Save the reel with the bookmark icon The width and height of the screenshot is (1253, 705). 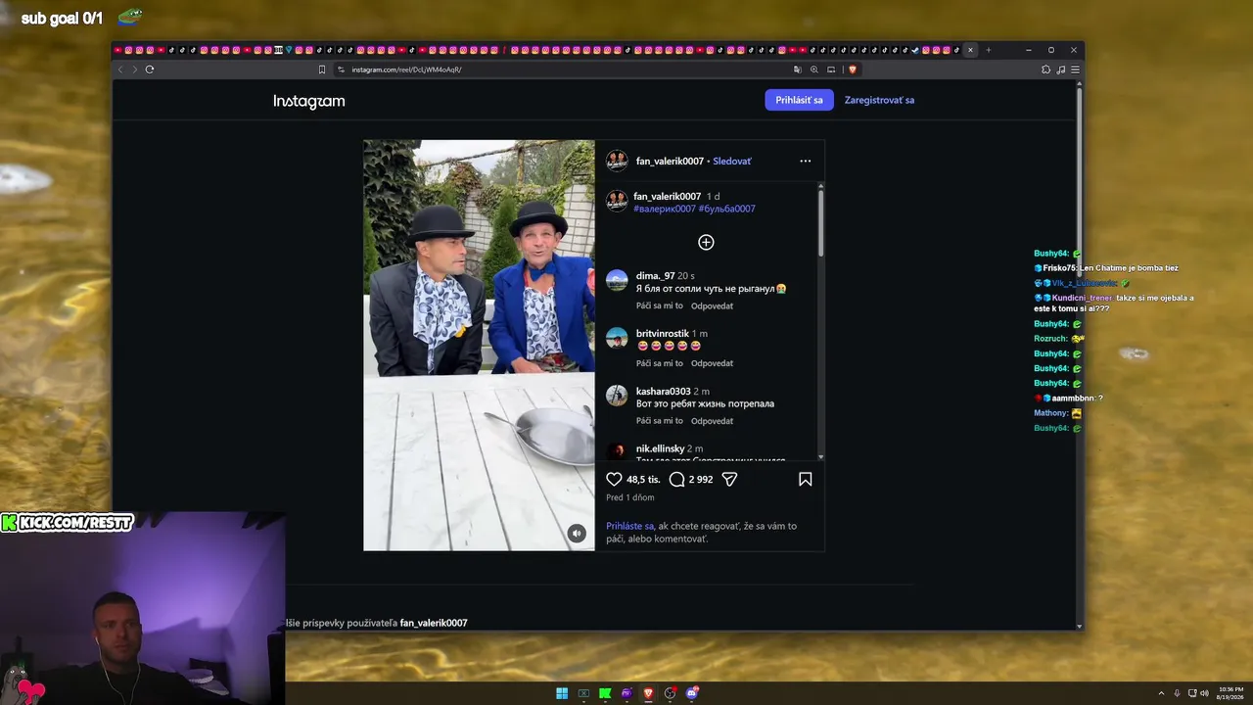[x=805, y=479]
